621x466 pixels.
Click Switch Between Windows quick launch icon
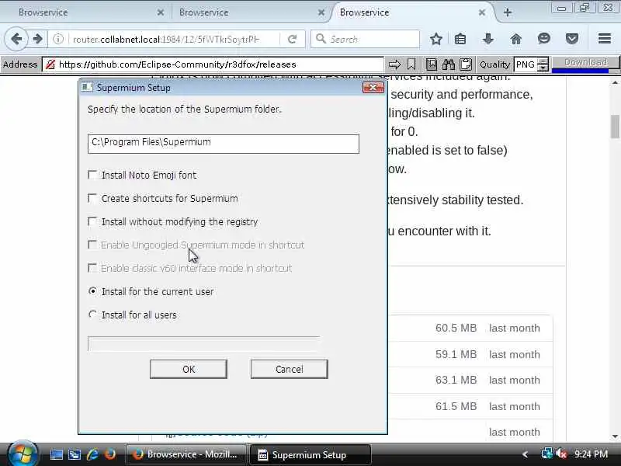pyautogui.click(x=75, y=454)
